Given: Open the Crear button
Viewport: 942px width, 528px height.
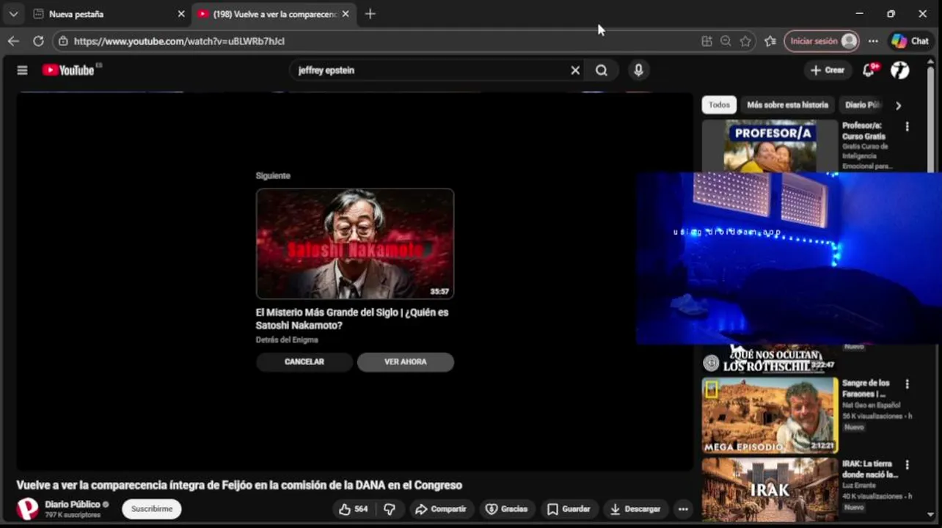Looking at the screenshot, I should 828,70.
